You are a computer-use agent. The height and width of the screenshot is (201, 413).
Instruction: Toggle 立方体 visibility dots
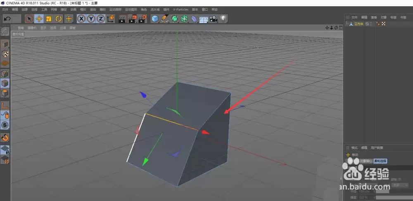pyautogui.click(x=371, y=24)
